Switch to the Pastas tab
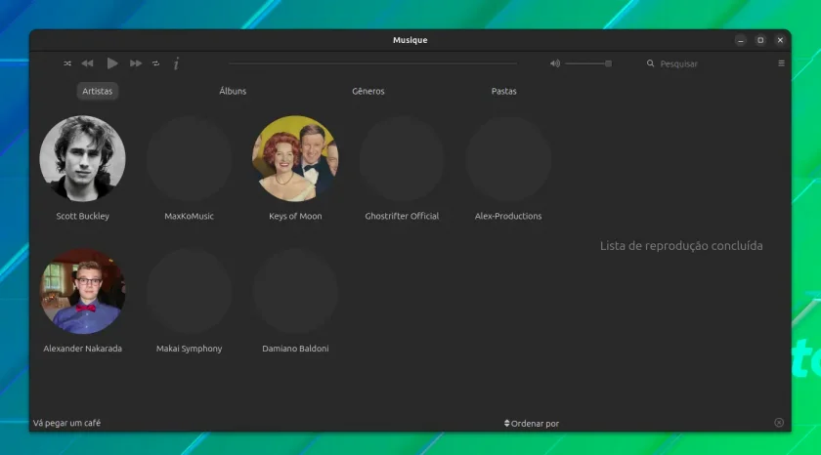Image resolution: width=821 pixels, height=455 pixels. point(503,91)
